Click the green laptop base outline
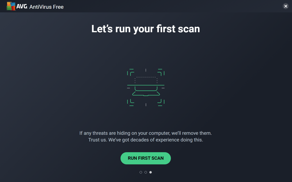 (146, 94)
